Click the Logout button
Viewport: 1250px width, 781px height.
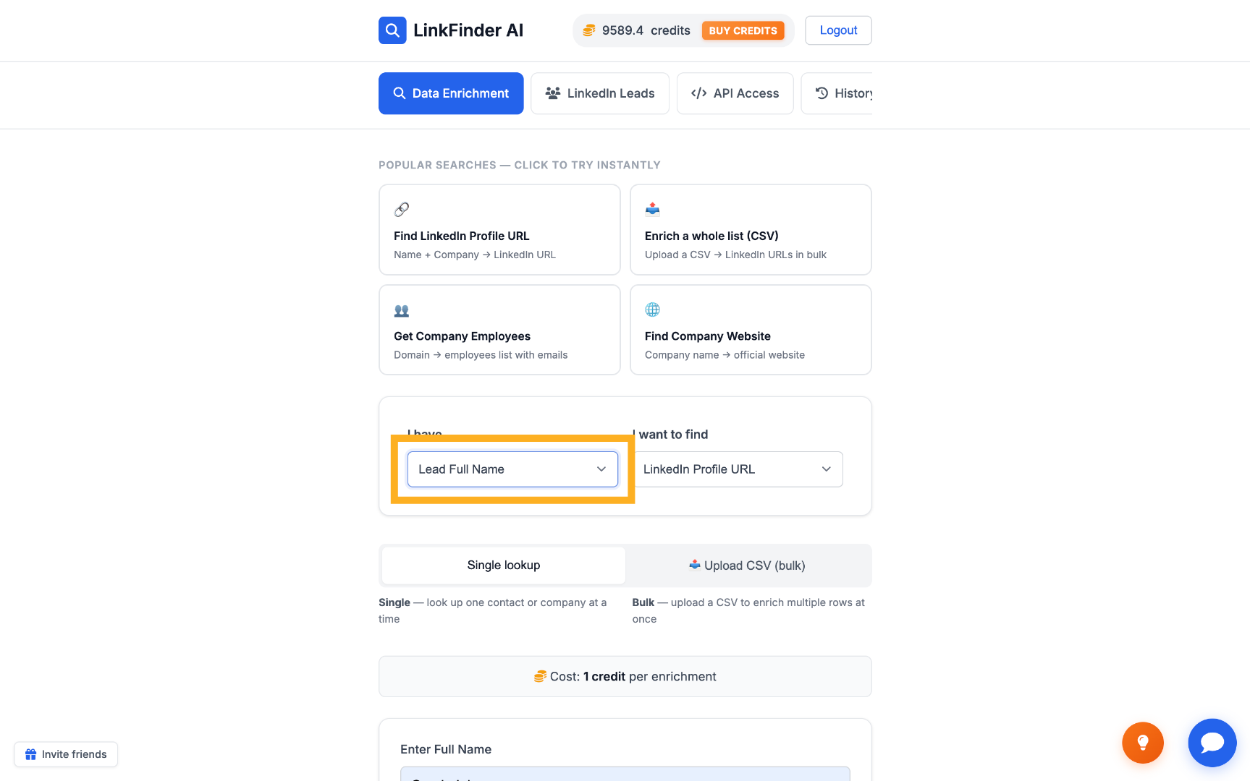click(x=838, y=30)
